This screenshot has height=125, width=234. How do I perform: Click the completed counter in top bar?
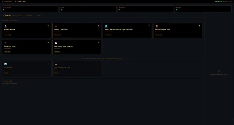218,1
